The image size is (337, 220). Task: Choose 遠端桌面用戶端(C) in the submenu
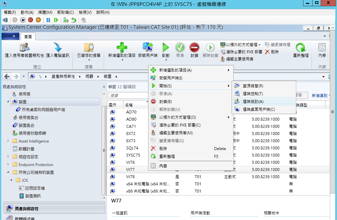click(x=264, y=110)
